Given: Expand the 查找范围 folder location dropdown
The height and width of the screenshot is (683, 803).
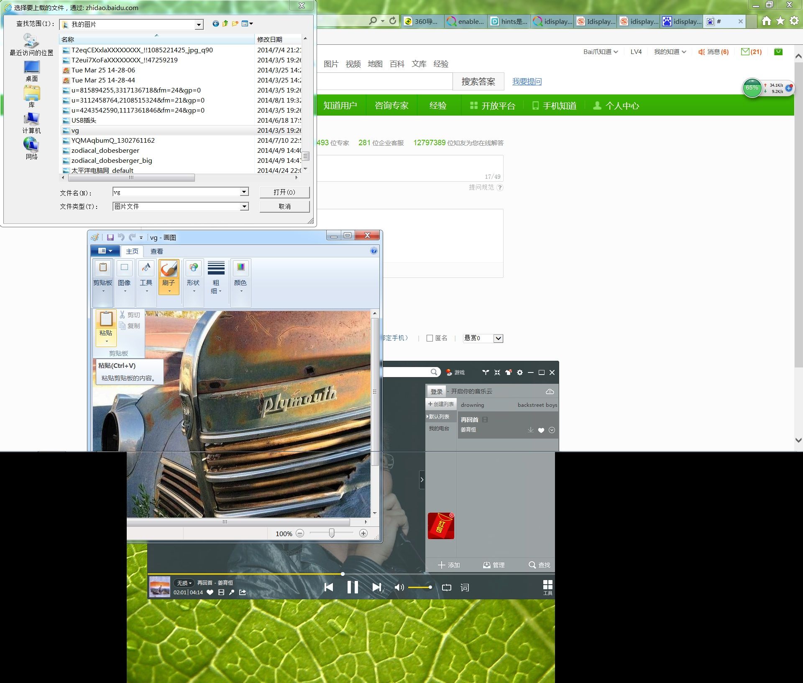Looking at the screenshot, I should (x=199, y=25).
